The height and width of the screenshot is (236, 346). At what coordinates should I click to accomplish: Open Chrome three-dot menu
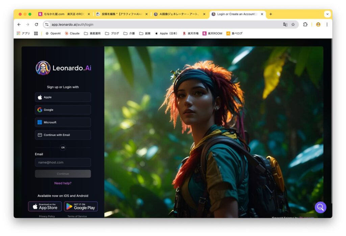coord(327,25)
